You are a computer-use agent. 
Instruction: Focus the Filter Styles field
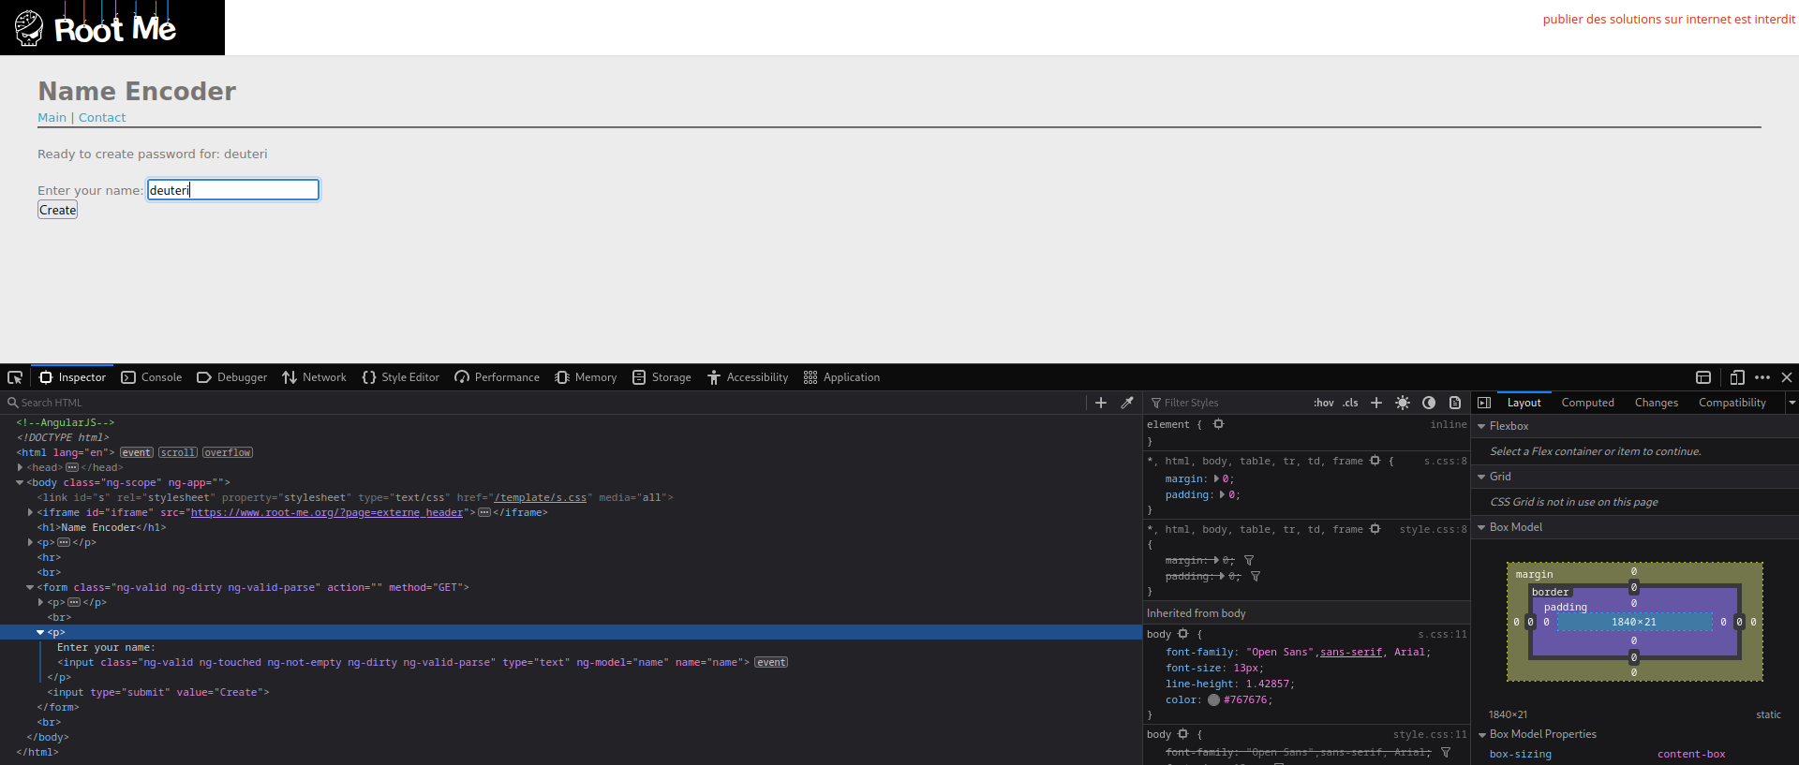click(x=1227, y=403)
